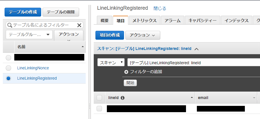Switch to the 概要 tab
Image resolution: width=260 pixels, height=119 pixels.
tap(105, 21)
